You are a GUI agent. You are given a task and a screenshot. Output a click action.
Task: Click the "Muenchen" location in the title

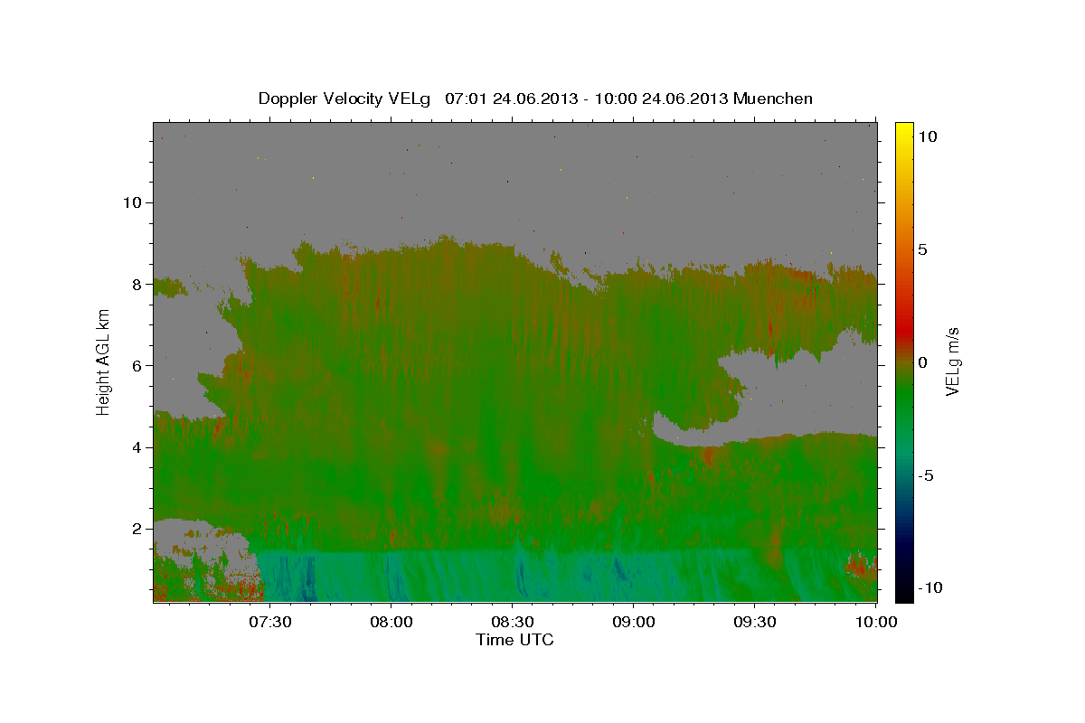pos(773,99)
